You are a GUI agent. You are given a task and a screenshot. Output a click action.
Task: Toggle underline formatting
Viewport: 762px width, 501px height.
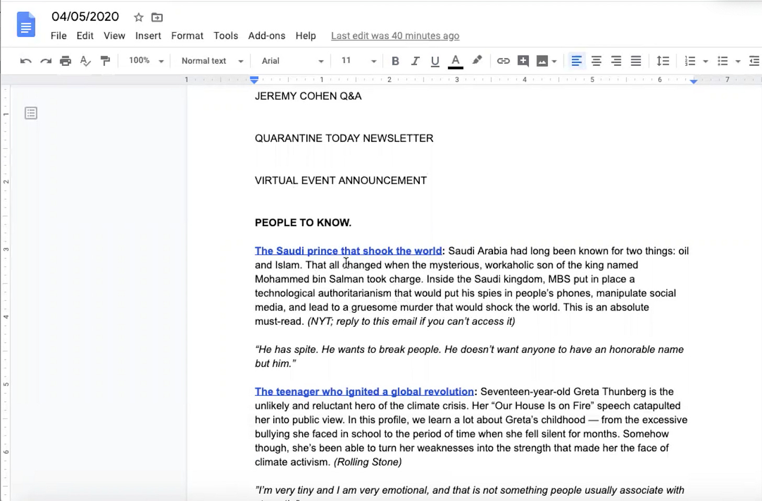point(435,61)
